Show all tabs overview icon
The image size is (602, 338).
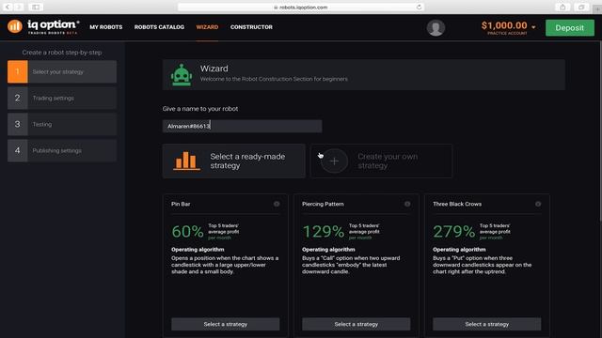(x=581, y=7)
